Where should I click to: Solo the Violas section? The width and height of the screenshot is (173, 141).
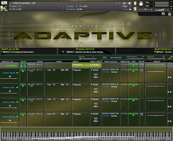(168, 92)
